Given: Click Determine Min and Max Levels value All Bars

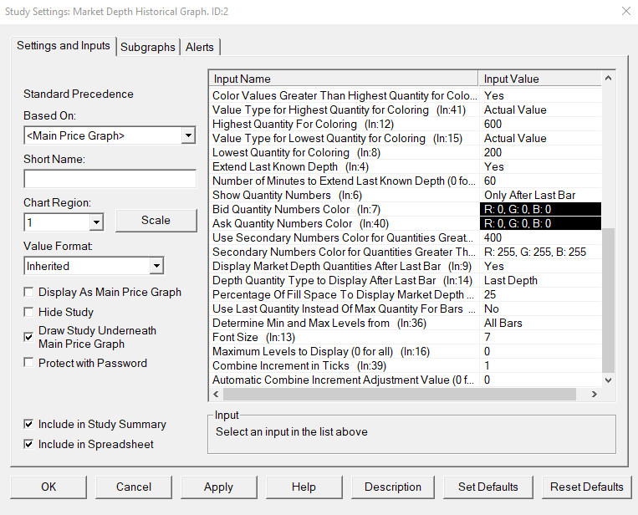Looking at the screenshot, I should pos(540,323).
